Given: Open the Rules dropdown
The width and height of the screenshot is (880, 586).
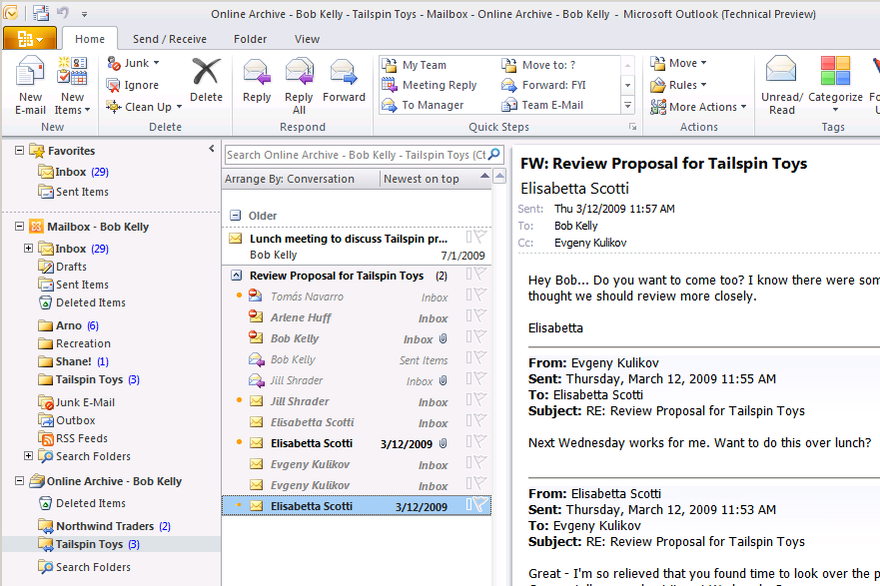Looking at the screenshot, I should 678,85.
